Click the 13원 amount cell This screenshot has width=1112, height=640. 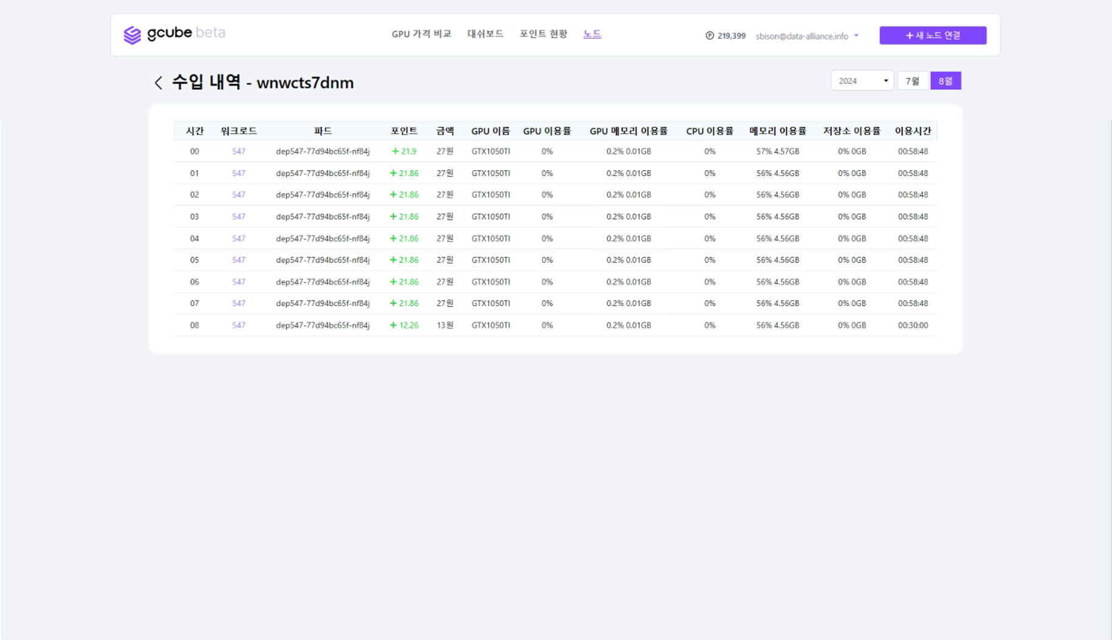pos(445,325)
